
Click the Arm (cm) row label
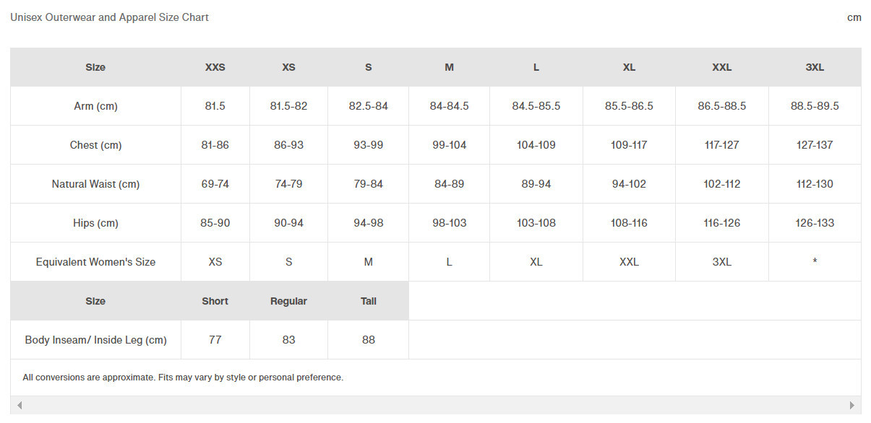click(x=95, y=106)
